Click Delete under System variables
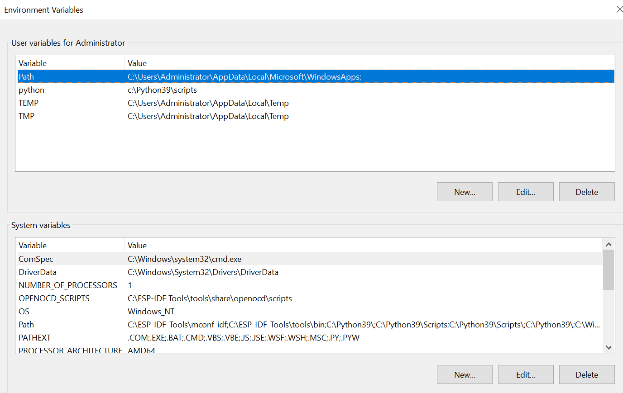Image resolution: width=623 pixels, height=393 pixels. pyautogui.click(x=586, y=374)
